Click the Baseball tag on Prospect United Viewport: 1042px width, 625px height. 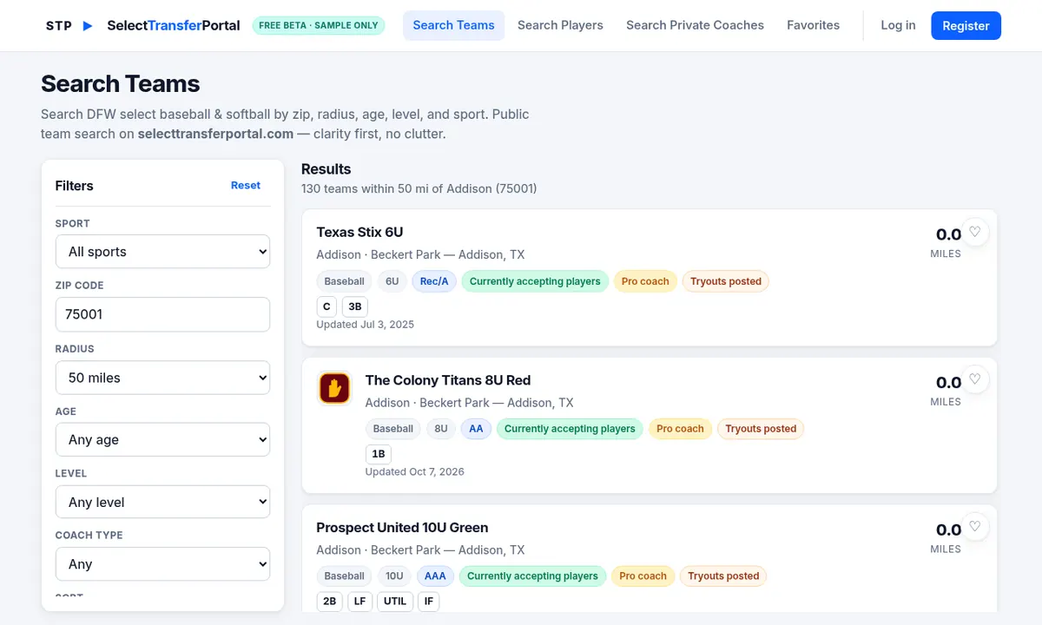pyautogui.click(x=345, y=576)
